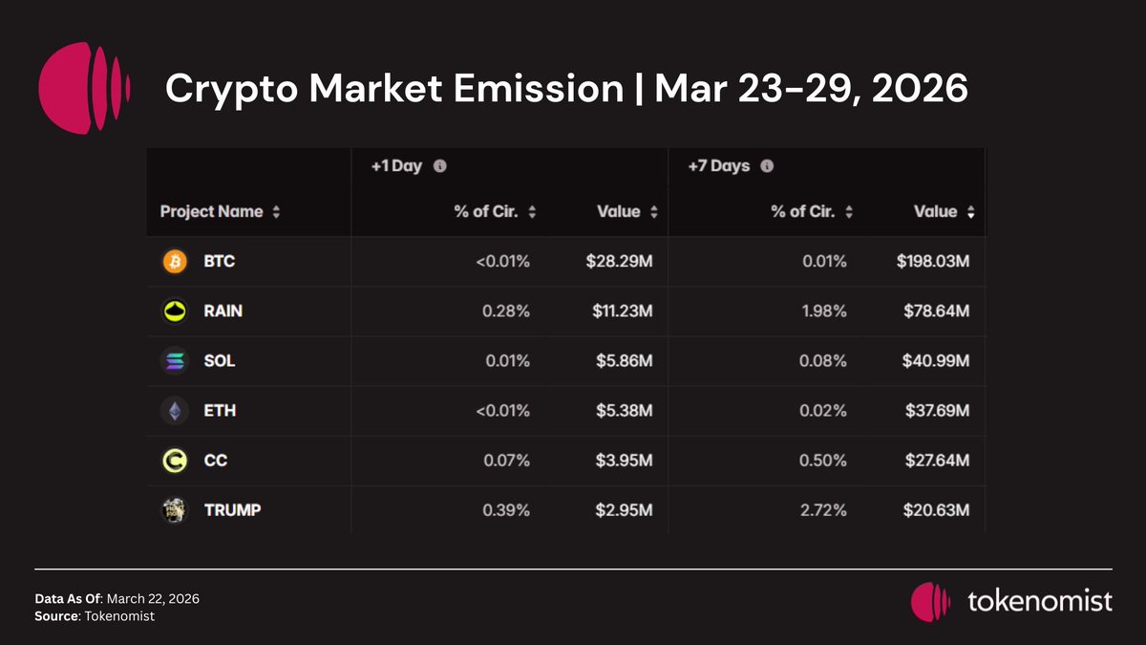This screenshot has height=645, width=1146.
Task: Click the BTC $198.03M 7-day value cell
Action: [933, 262]
